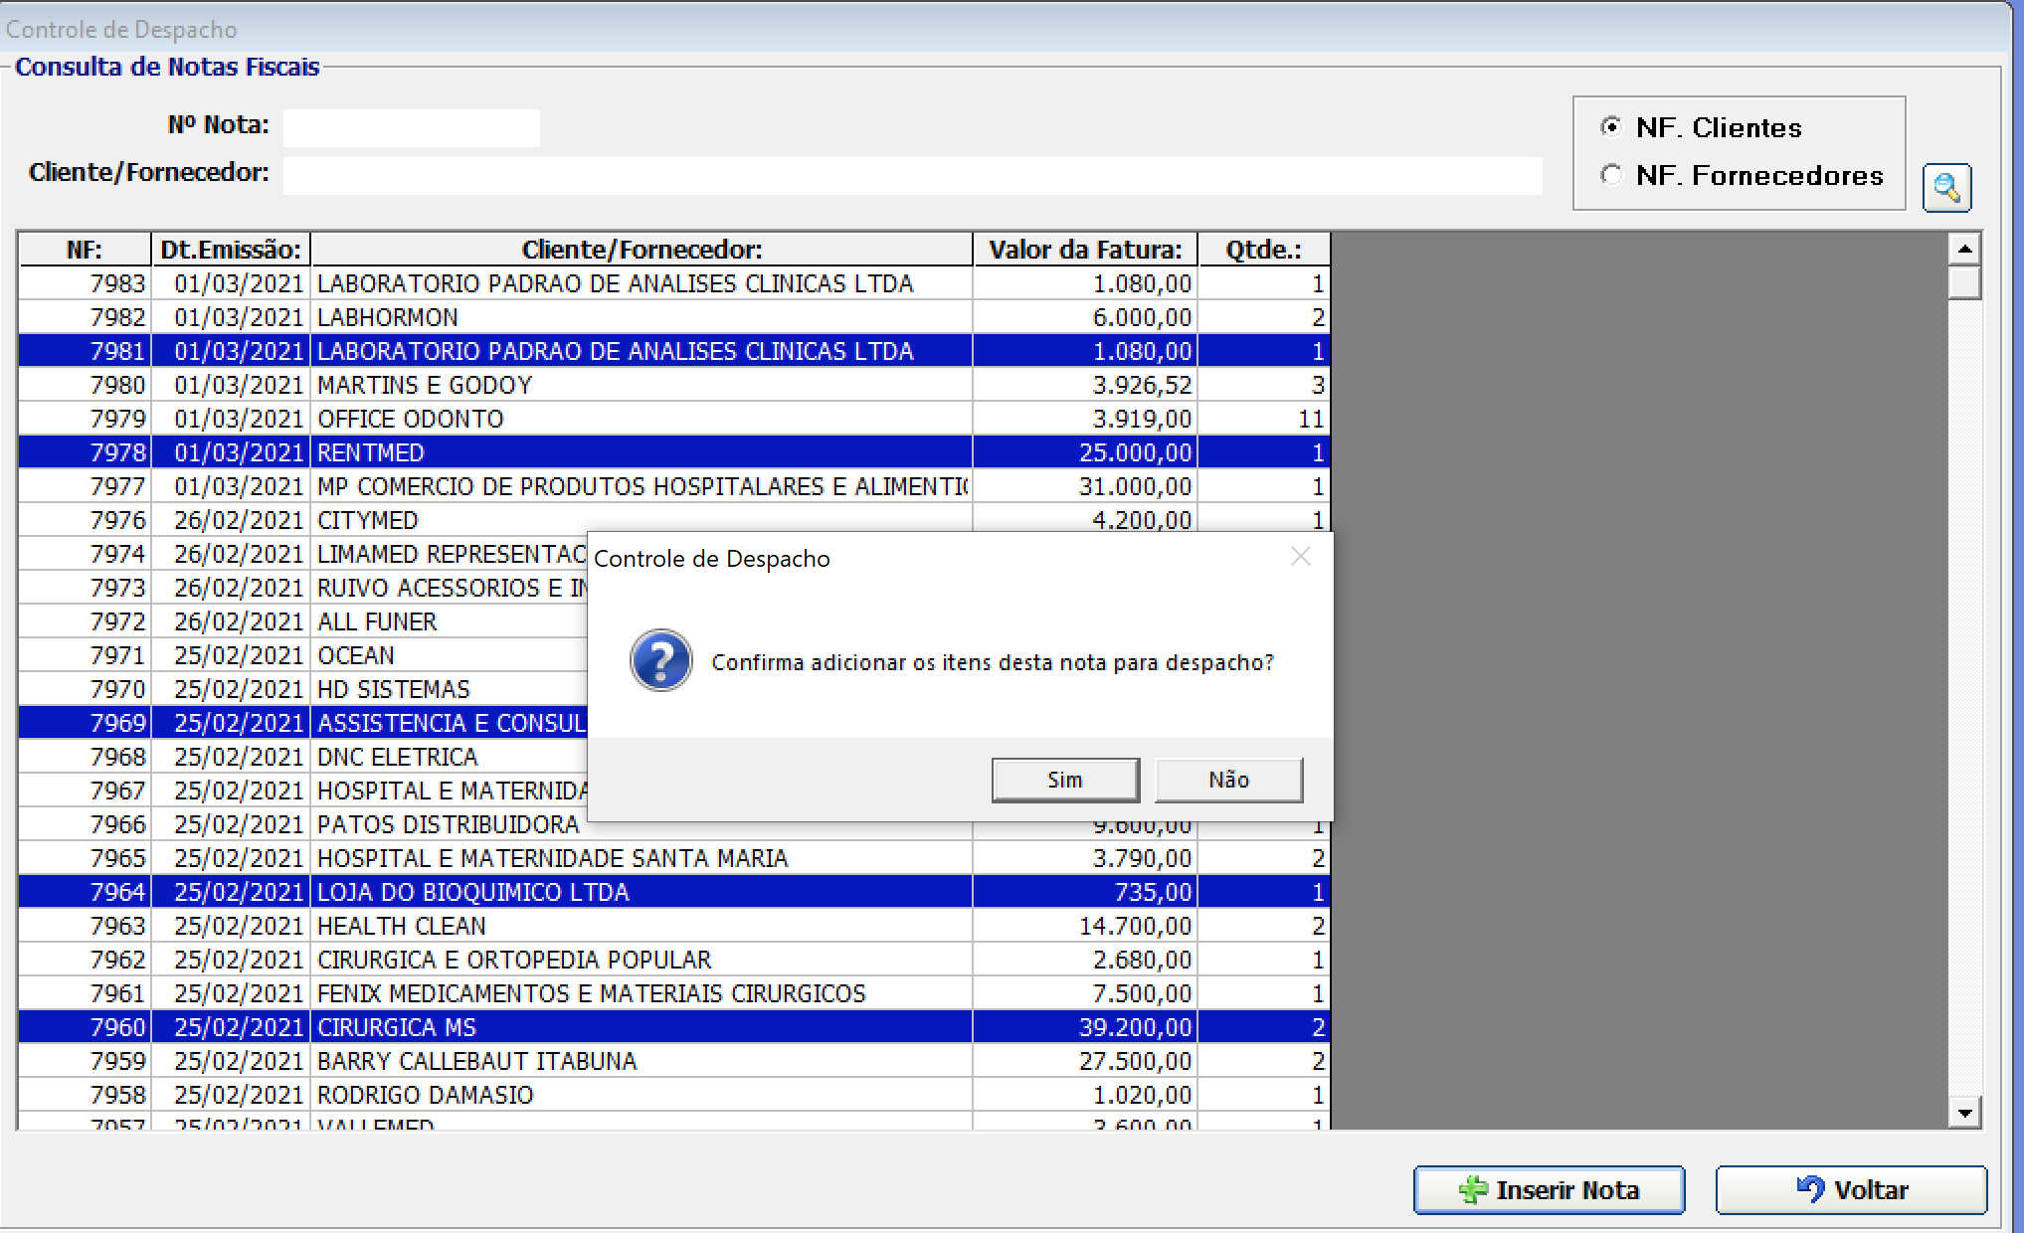
Task: Decline with the Não button
Action: (1228, 780)
